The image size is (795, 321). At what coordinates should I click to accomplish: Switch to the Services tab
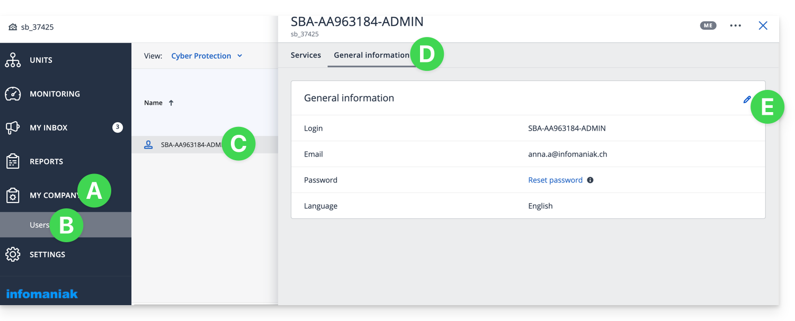point(306,55)
